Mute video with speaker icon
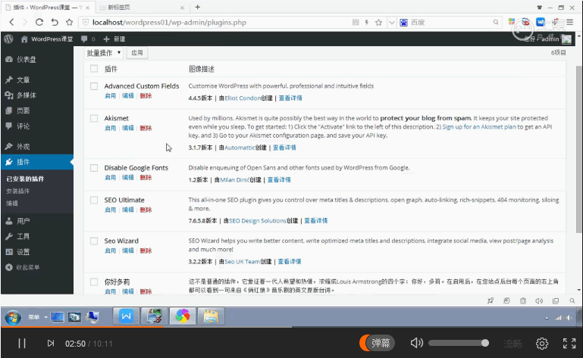 pyautogui.click(x=417, y=343)
